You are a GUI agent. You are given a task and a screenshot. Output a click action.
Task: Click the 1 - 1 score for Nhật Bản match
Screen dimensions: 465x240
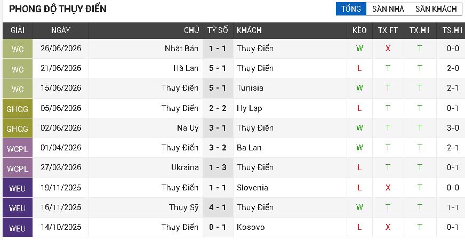pyautogui.click(x=218, y=49)
